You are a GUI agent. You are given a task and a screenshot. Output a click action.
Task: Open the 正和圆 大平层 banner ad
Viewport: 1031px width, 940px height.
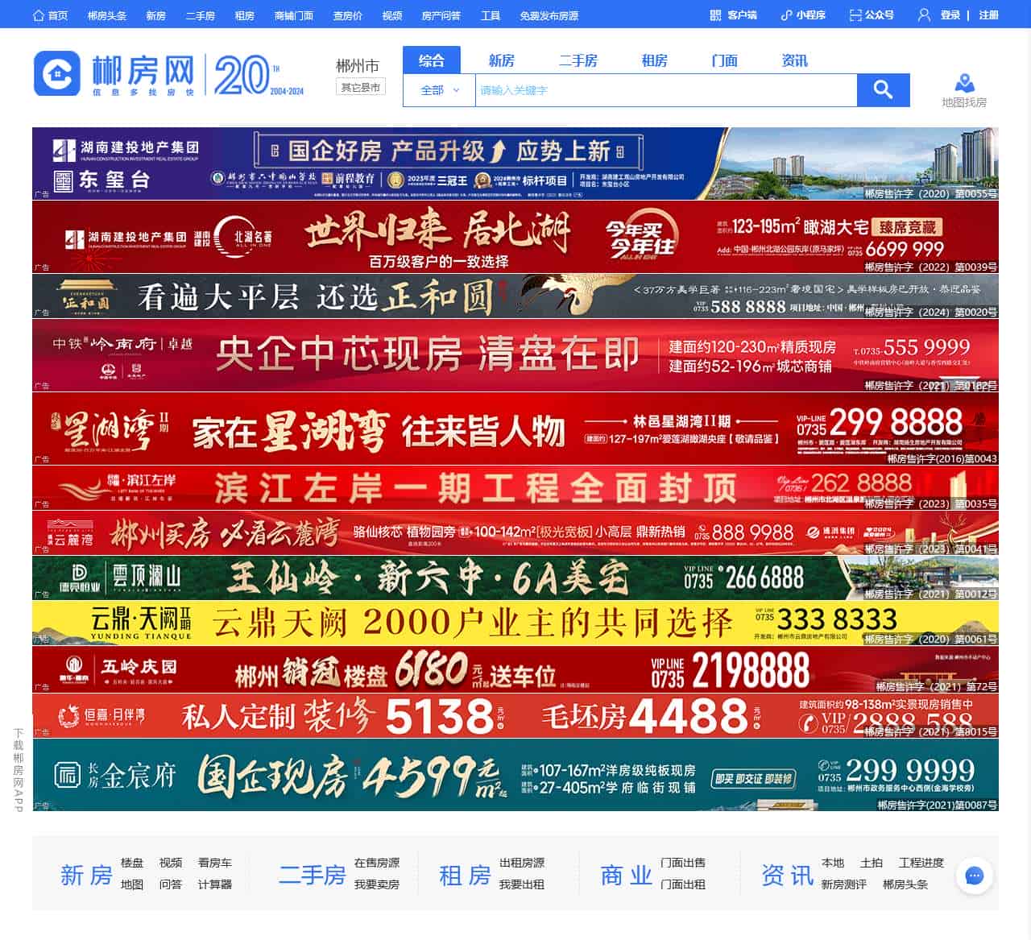[x=515, y=296]
